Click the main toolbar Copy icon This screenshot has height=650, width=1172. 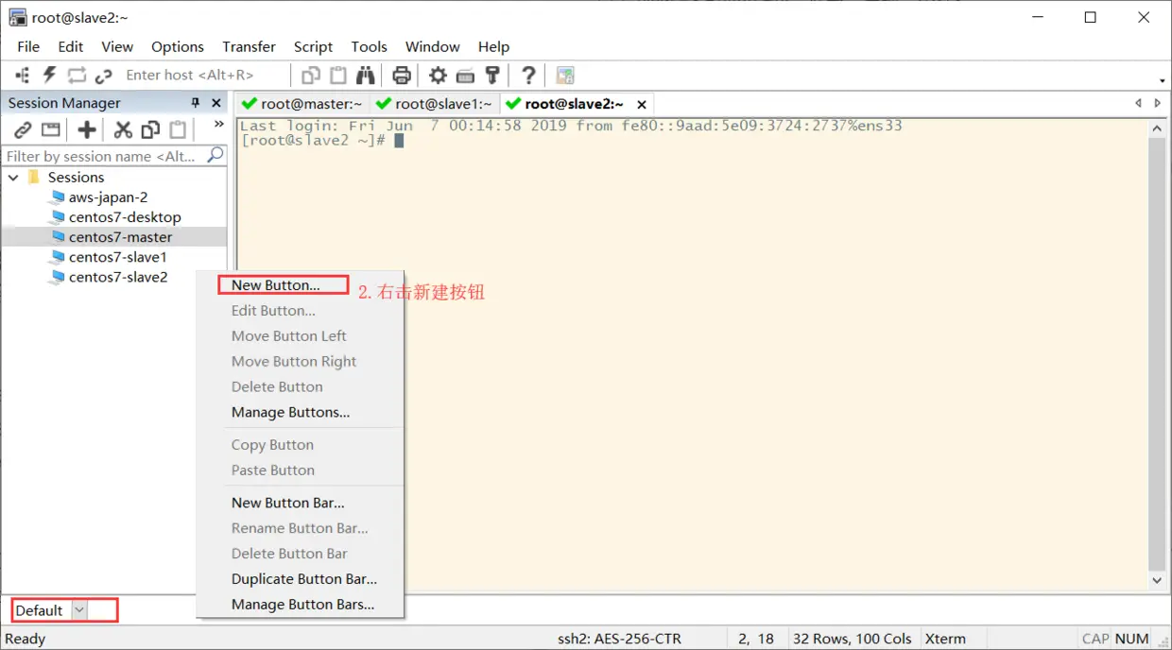tap(311, 76)
